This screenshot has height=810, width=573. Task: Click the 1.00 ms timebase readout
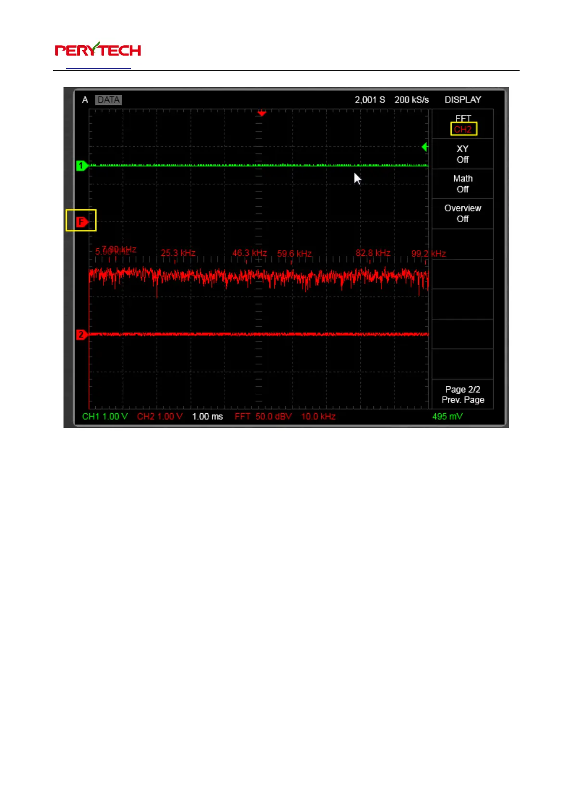tap(207, 417)
